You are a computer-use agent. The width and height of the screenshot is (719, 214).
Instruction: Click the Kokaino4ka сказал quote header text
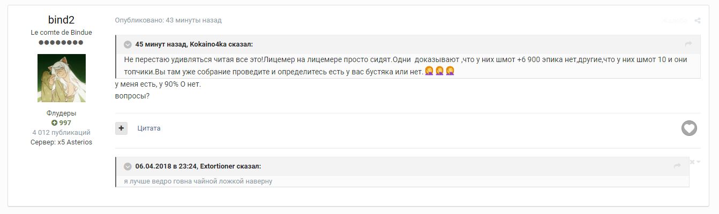[194, 44]
